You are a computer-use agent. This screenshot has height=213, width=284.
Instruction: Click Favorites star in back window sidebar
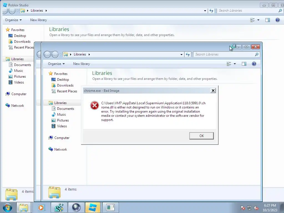click(7, 29)
